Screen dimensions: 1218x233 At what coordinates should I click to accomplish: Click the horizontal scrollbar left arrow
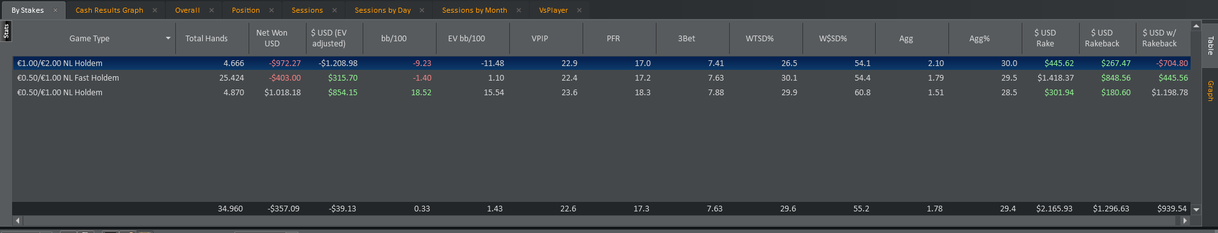click(x=17, y=220)
